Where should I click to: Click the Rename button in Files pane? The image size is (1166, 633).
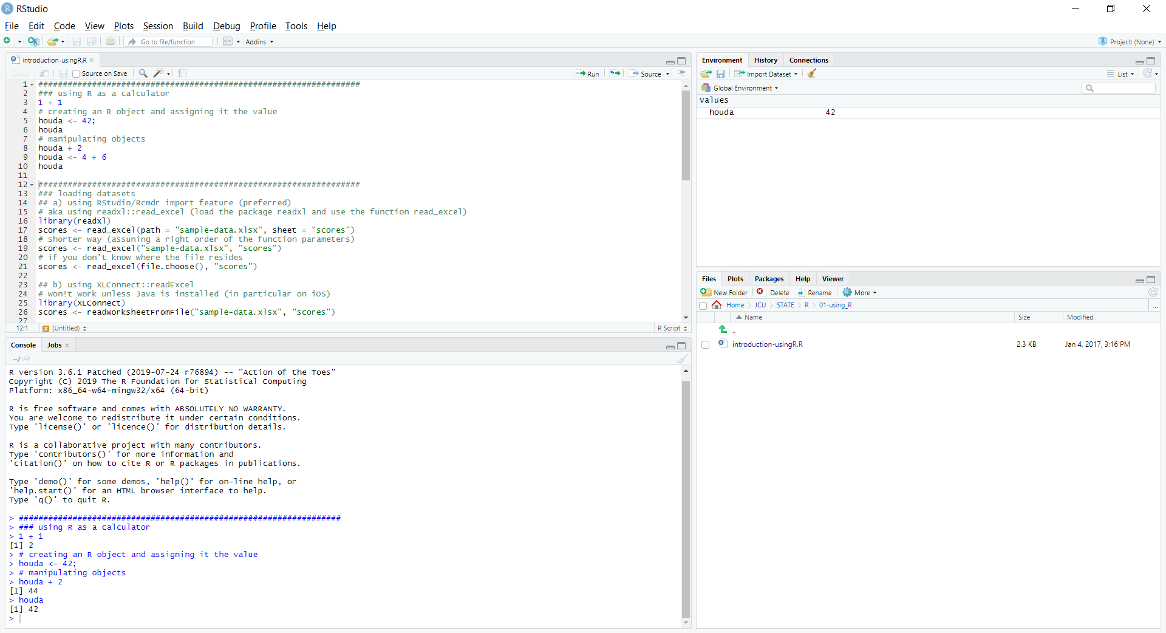(x=814, y=292)
